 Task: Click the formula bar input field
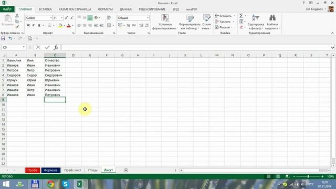(x=195, y=47)
